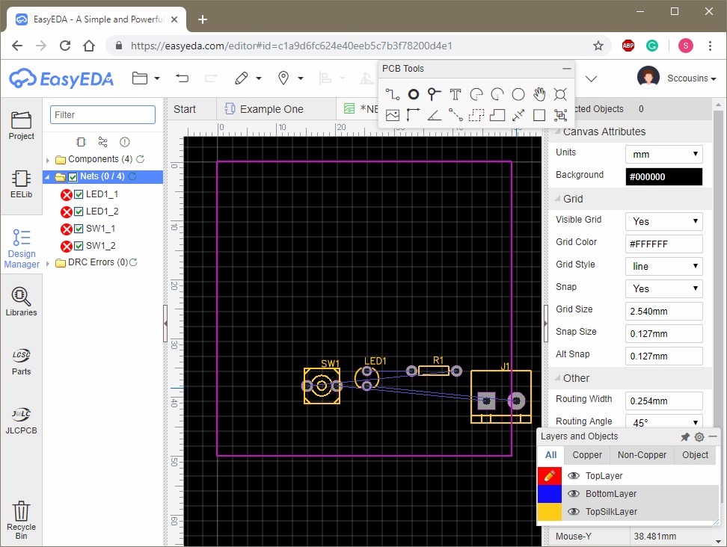727x547 pixels.
Task: Open the Grid Style dropdown
Action: [x=663, y=266]
